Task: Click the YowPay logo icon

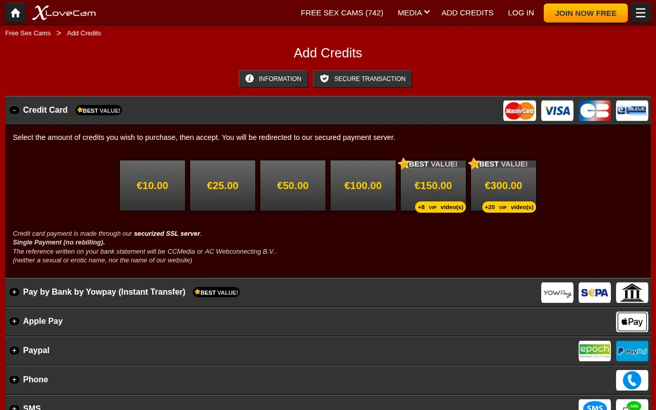Action: click(x=557, y=293)
